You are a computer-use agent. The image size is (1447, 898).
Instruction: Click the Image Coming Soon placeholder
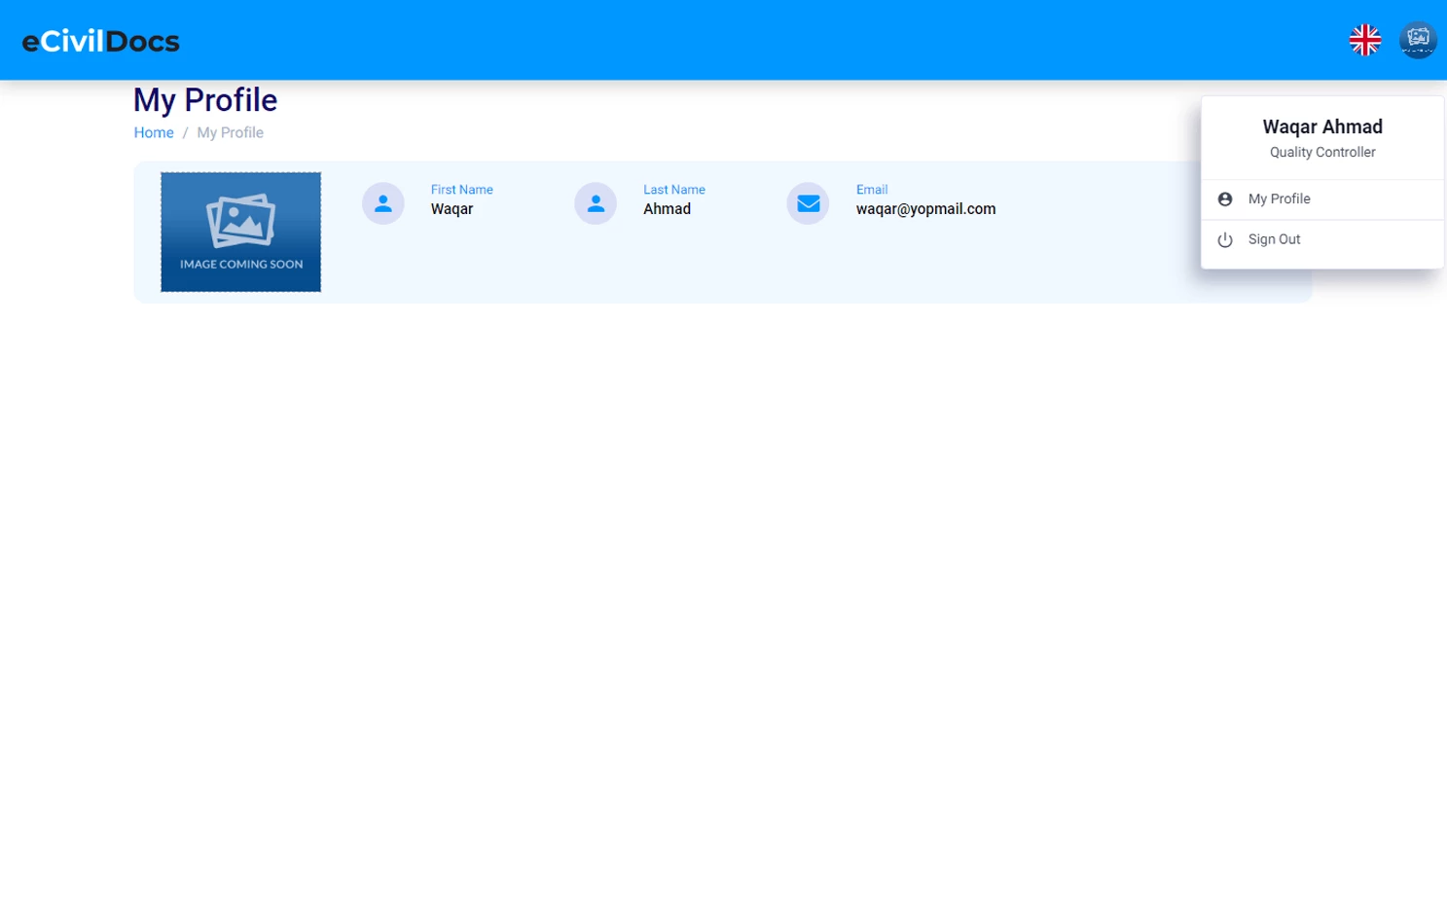(x=239, y=232)
